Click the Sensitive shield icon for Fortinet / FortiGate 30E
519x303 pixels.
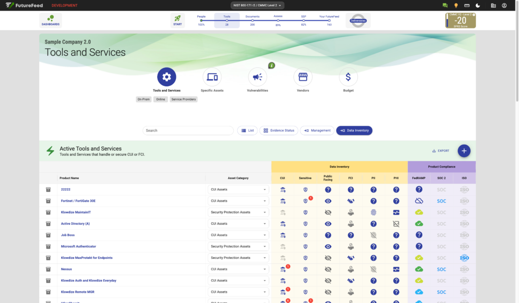click(x=306, y=201)
